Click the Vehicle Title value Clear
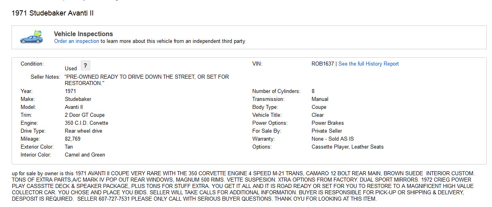The height and width of the screenshot is (207, 492). click(318, 115)
